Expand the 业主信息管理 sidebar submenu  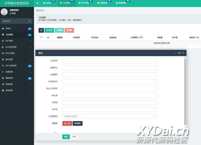click(x=31, y=47)
